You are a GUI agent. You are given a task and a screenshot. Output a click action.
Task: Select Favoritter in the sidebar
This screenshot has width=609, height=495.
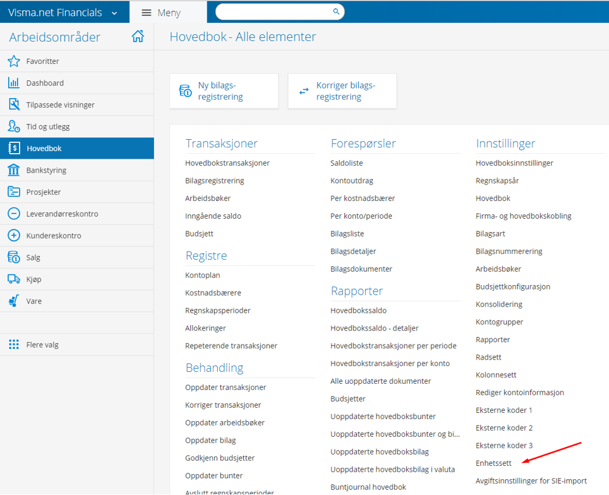(x=77, y=61)
